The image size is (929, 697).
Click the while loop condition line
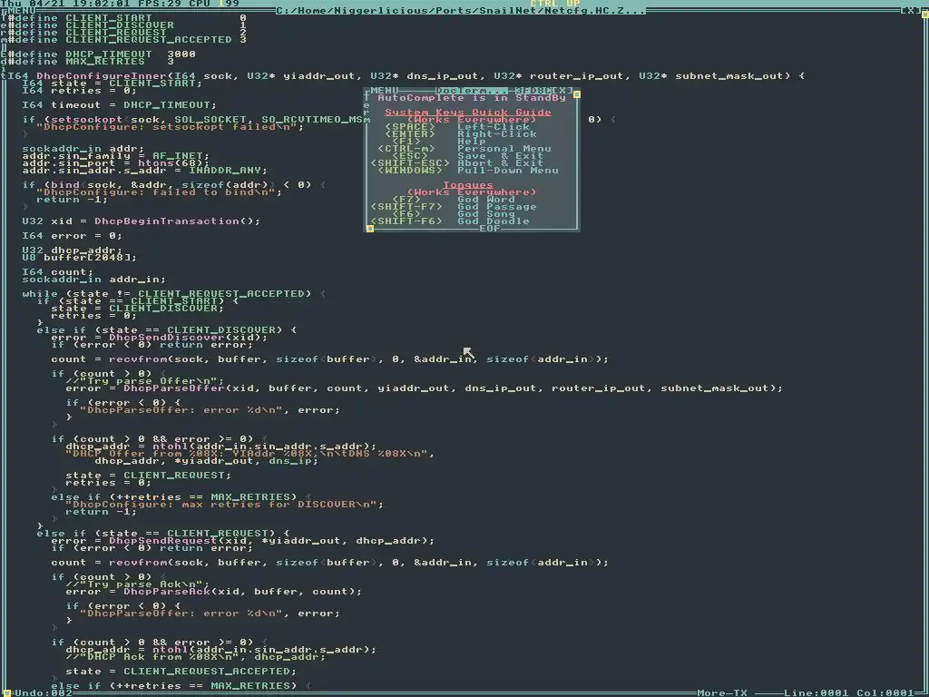pyautogui.click(x=174, y=294)
